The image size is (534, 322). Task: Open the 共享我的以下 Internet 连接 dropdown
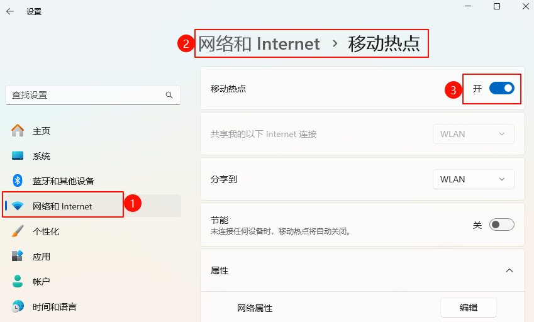473,134
